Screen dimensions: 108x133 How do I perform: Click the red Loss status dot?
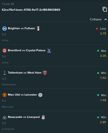point(97,29)
